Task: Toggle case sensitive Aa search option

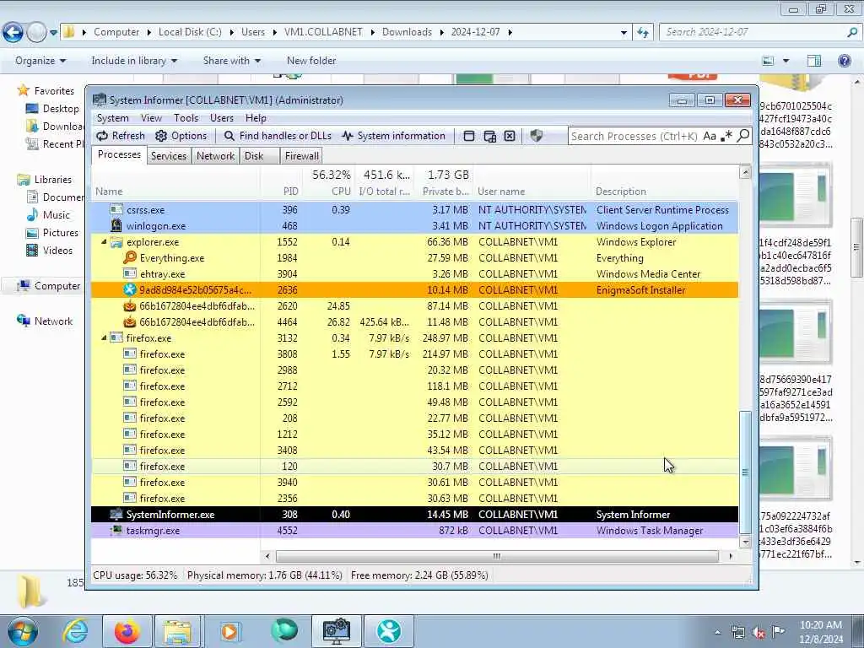Action: (x=710, y=136)
